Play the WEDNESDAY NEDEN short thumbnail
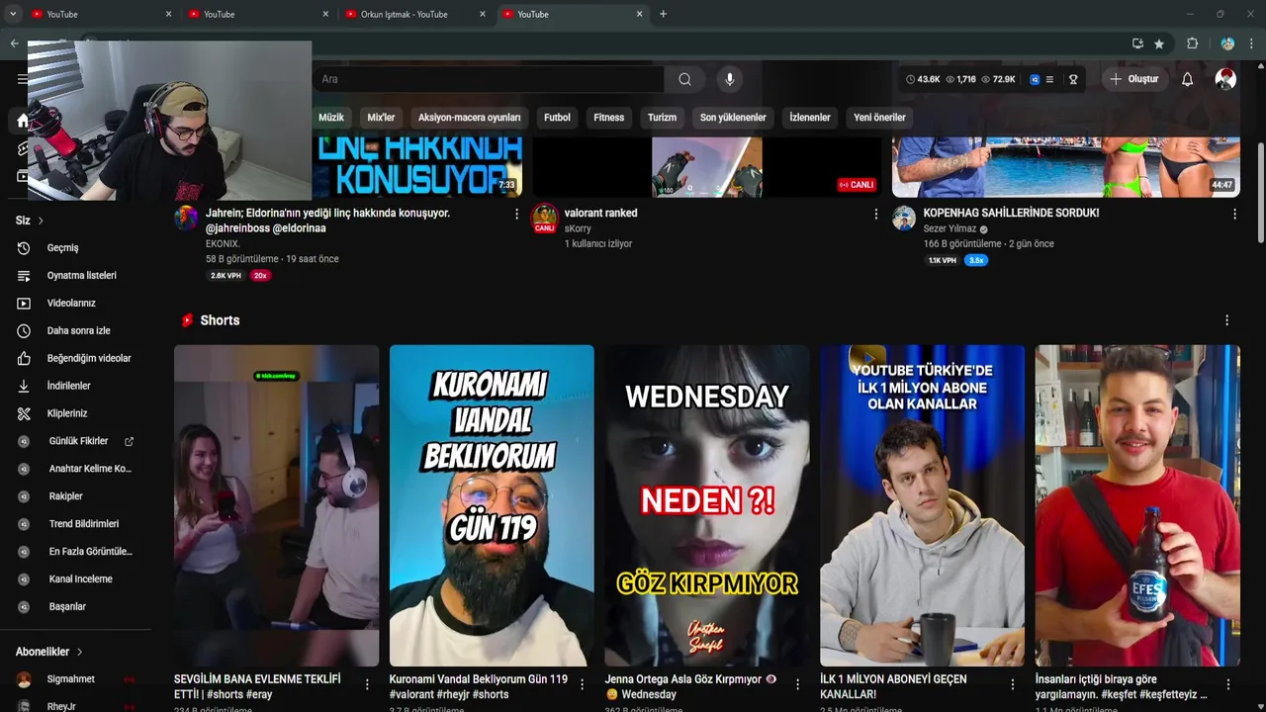The height and width of the screenshot is (712, 1266). 706,505
